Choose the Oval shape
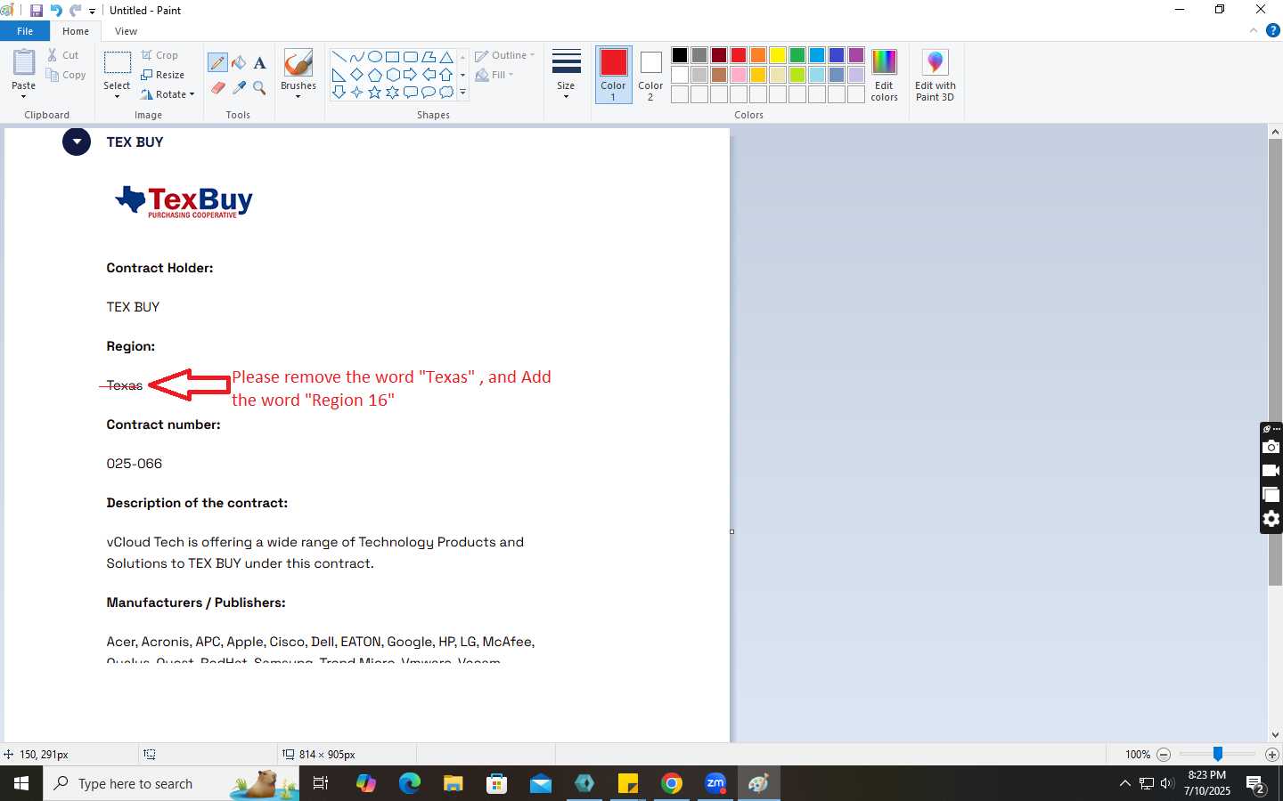This screenshot has height=801, width=1283. coord(375,57)
